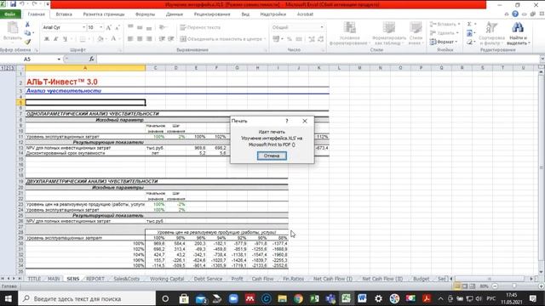Click the help question mark in Печать dialog
Screen dimensions: 545x306
[x=287, y=121]
